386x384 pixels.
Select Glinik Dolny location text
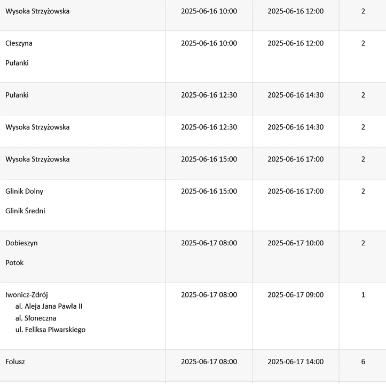point(25,191)
